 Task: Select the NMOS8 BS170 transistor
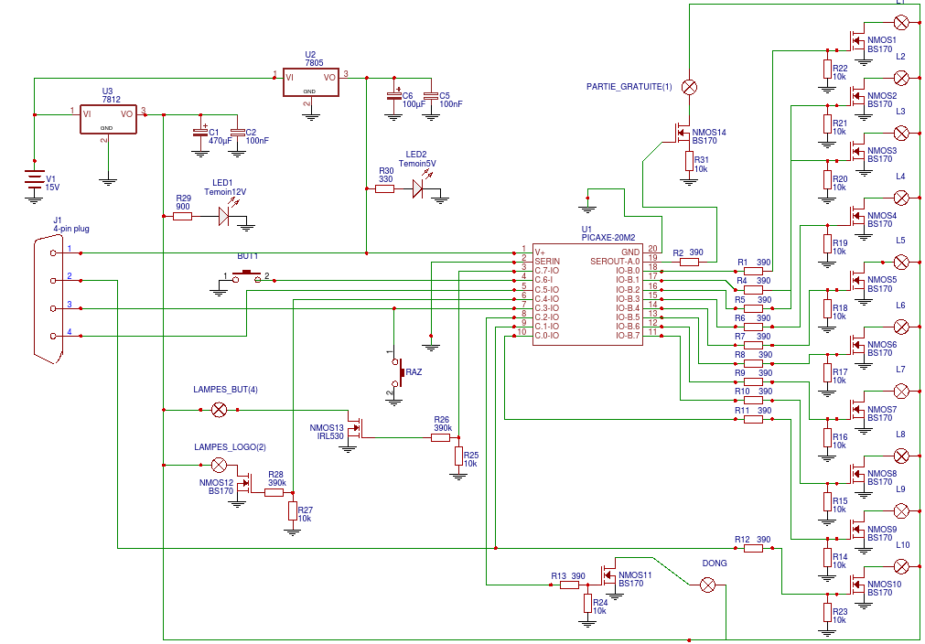tap(856, 476)
